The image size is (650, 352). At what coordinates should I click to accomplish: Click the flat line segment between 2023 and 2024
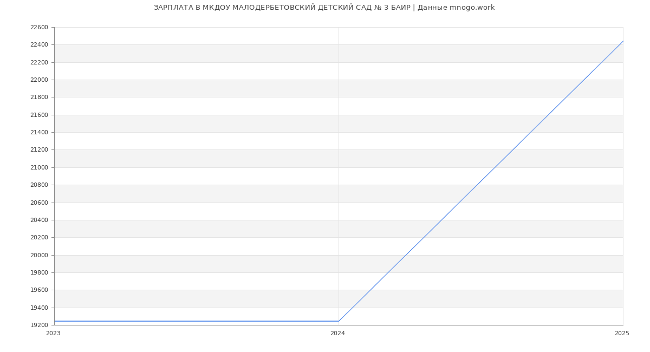point(196,321)
